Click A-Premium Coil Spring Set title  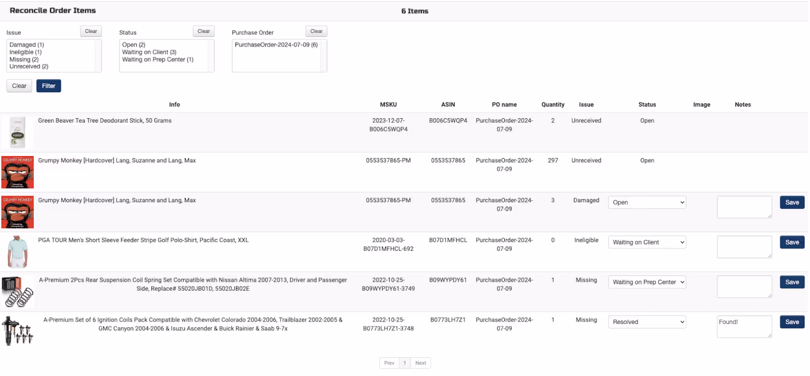tap(193, 285)
